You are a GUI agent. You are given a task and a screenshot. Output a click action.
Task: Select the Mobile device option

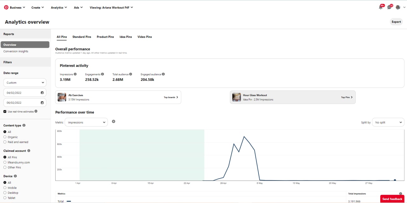(5, 188)
